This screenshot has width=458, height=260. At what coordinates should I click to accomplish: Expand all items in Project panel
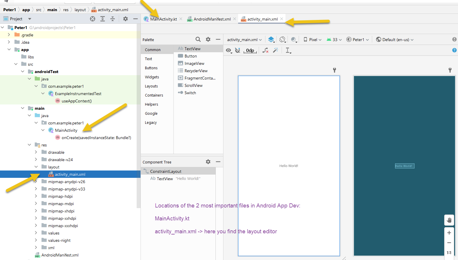(x=103, y=19)
